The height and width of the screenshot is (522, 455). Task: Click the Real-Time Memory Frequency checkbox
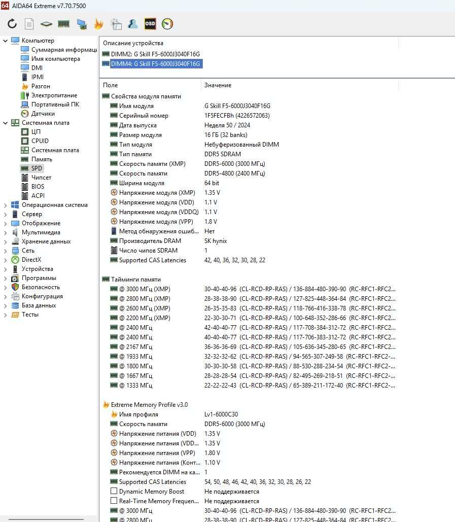pos(114,501)
